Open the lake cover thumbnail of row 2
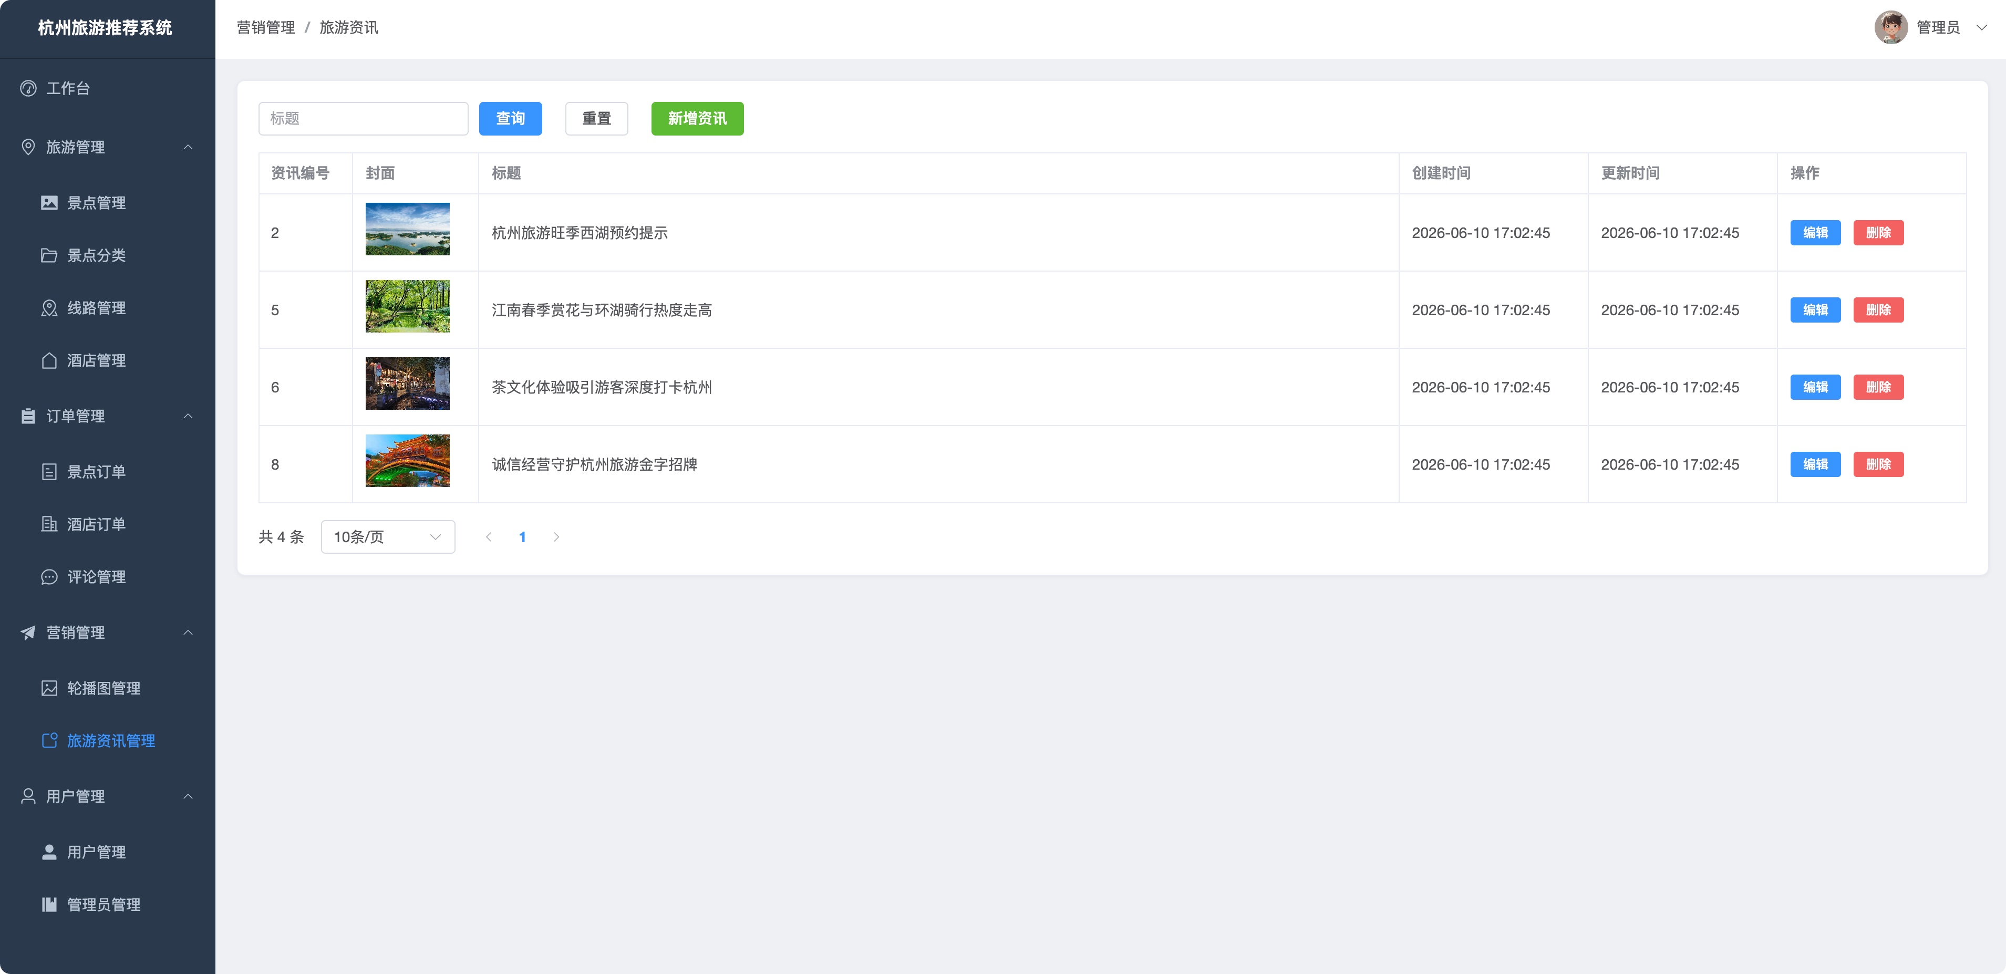 coord(407,229)
